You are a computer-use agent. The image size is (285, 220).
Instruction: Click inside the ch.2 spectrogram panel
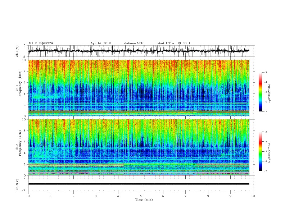tap(139, 147)
